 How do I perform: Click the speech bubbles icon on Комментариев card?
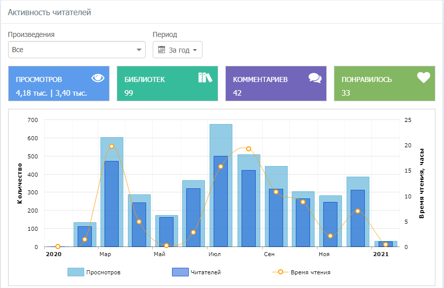click(x=315, y=78)
